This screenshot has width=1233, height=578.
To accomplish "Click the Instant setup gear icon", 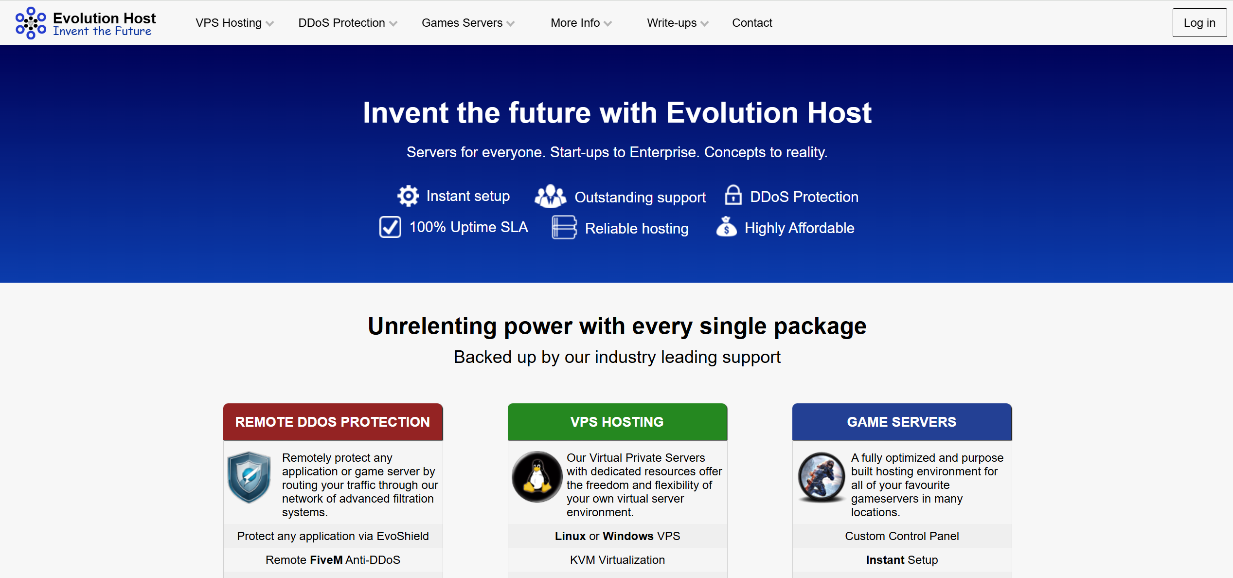I will pyautogui.click(x=408, y=196).
